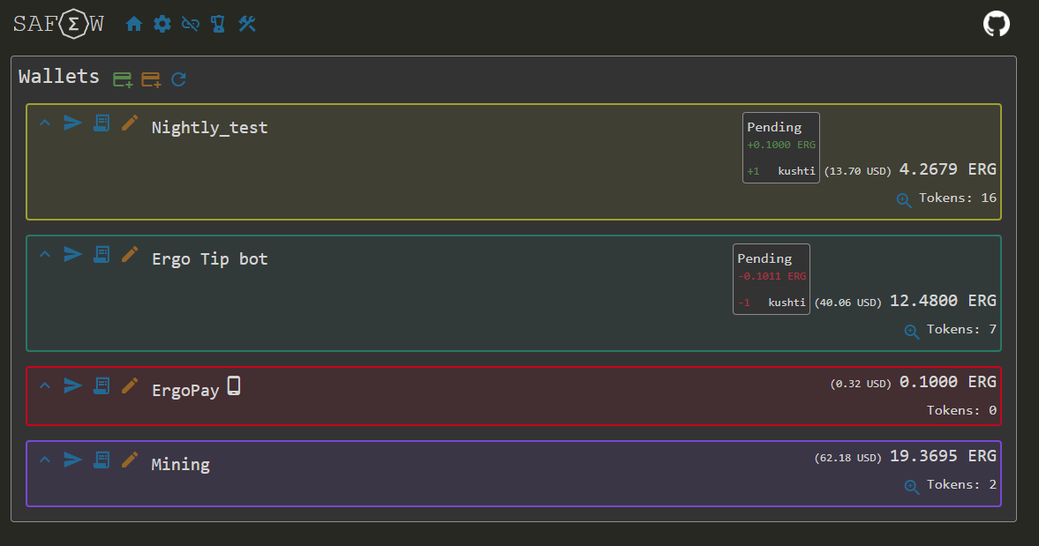Open the blender mixer icon
Image resolution: width=1039 pixels, height=546 pixels.
pos(217,25)
